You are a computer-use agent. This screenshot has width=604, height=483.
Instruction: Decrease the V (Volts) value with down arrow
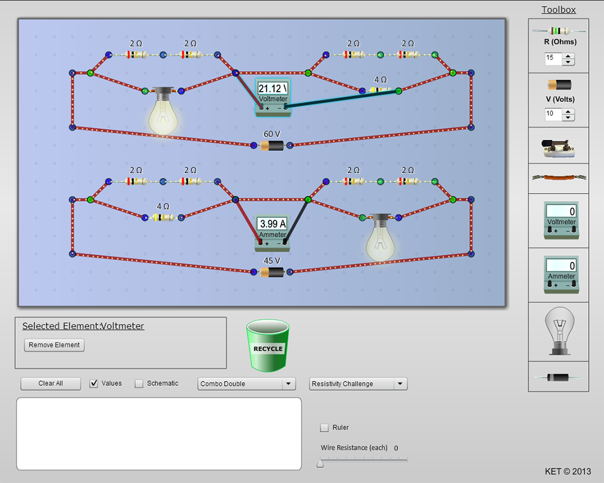click(568, 118)
